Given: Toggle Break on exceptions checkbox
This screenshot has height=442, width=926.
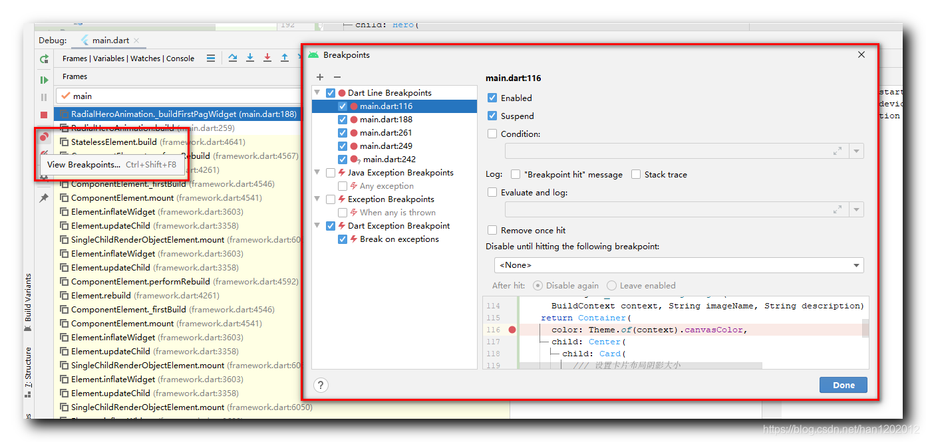Looking at the screenshot, I should (343, 239).
